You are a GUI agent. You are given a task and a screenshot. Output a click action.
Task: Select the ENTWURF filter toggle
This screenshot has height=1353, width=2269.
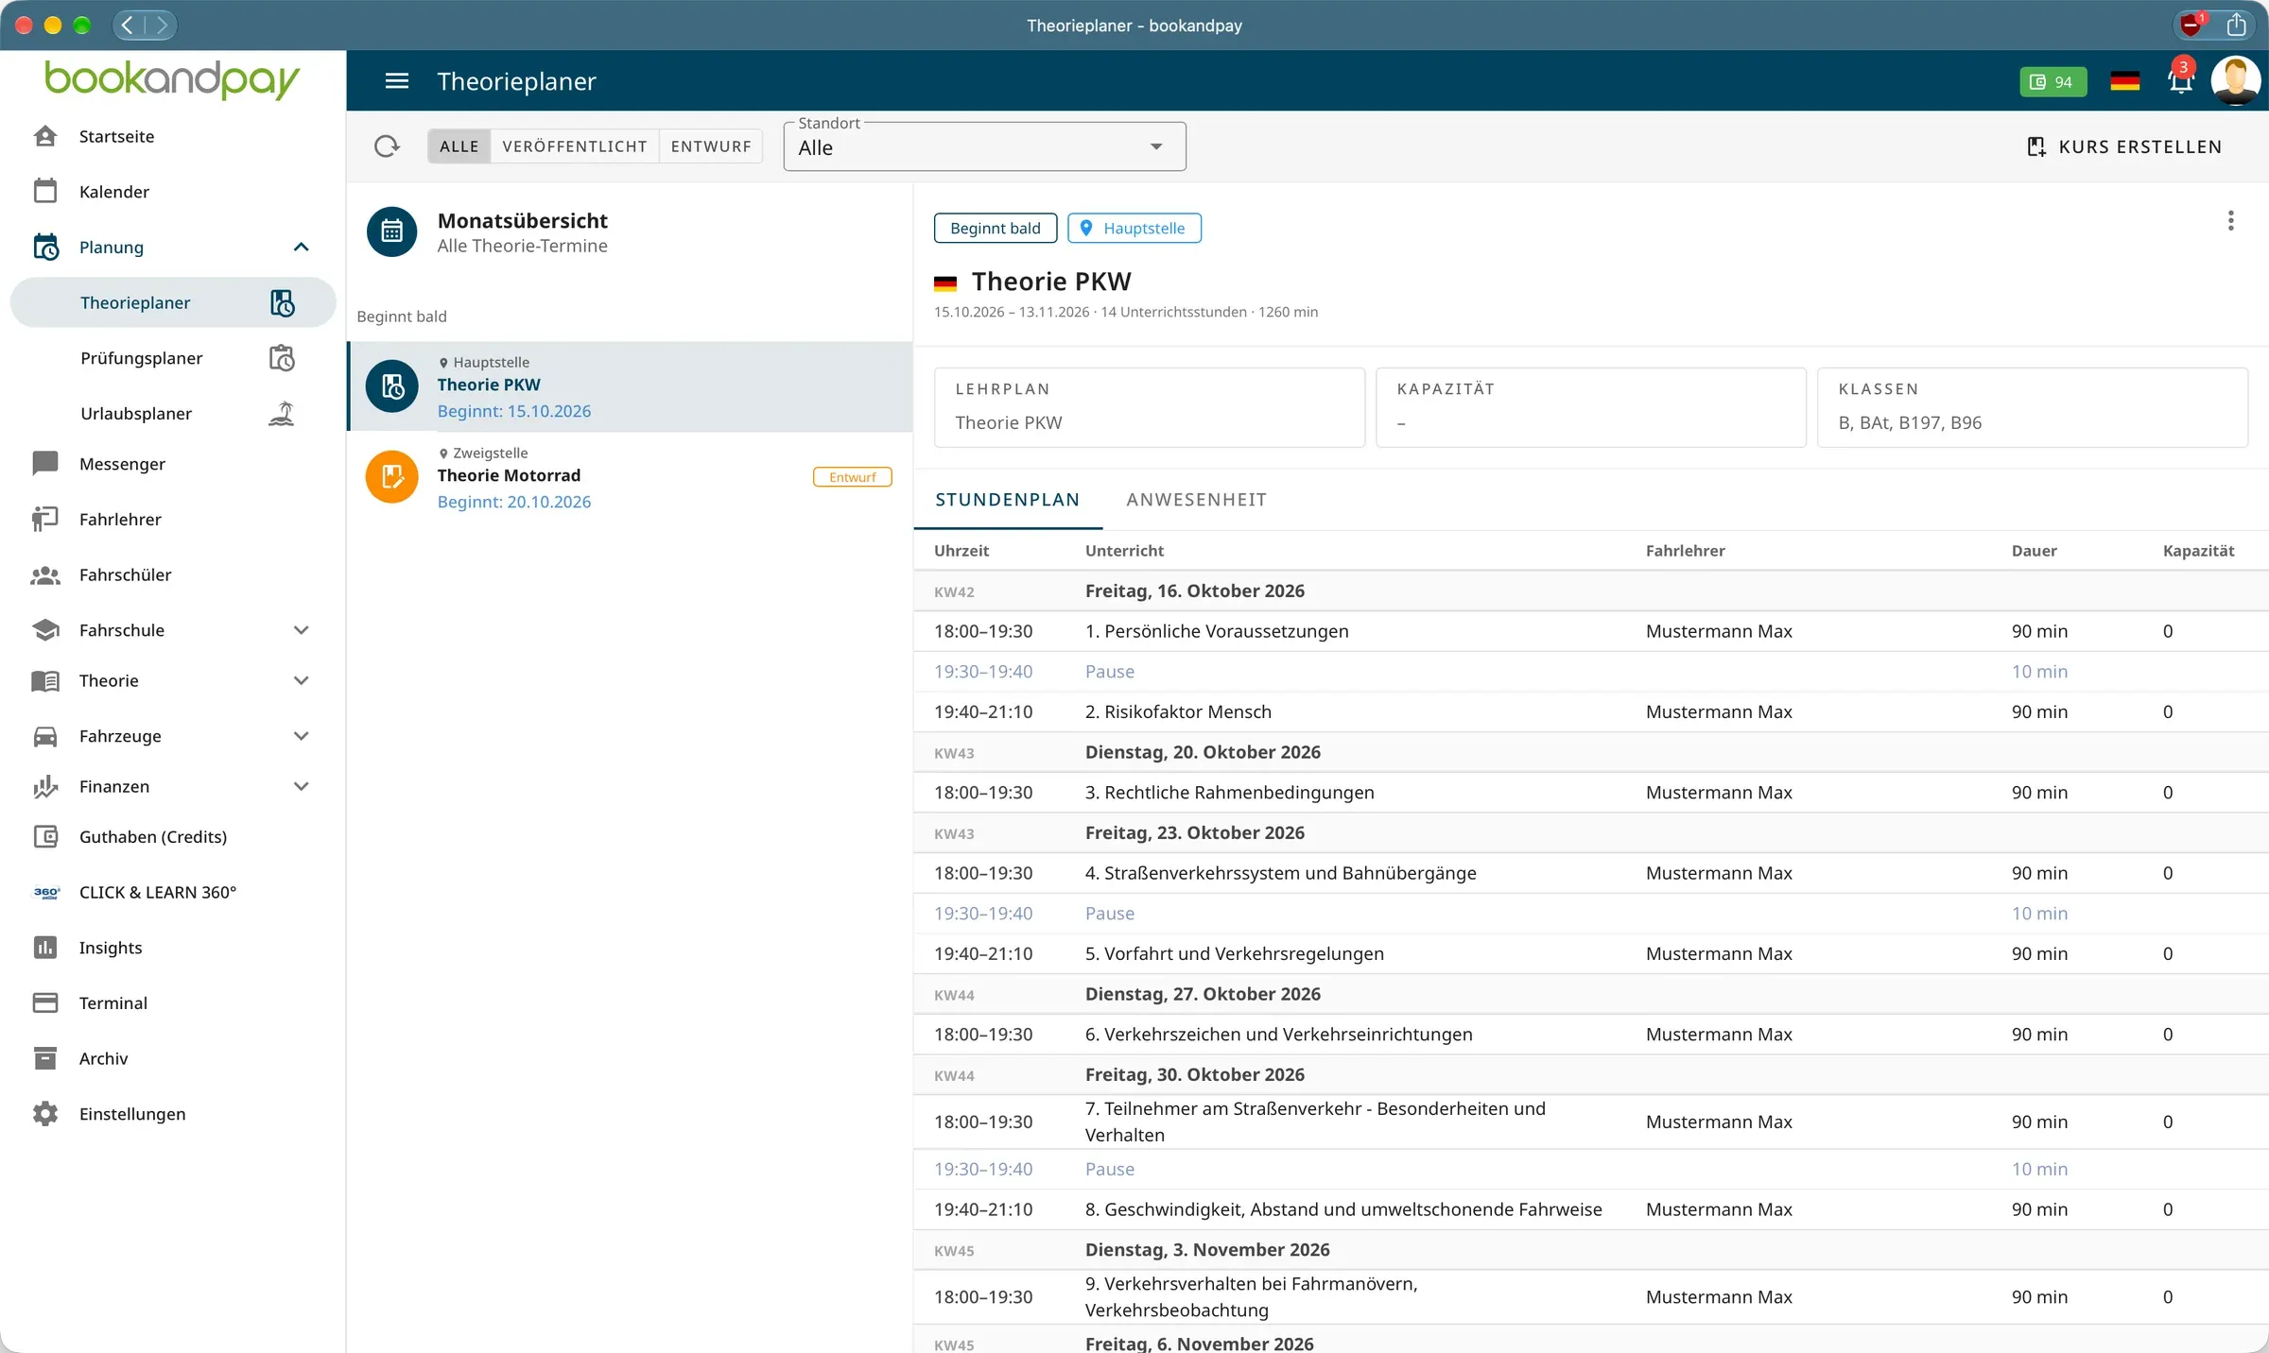(711, 146)
